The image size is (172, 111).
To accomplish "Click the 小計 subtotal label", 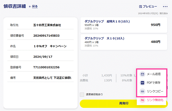I will (85, 75).
